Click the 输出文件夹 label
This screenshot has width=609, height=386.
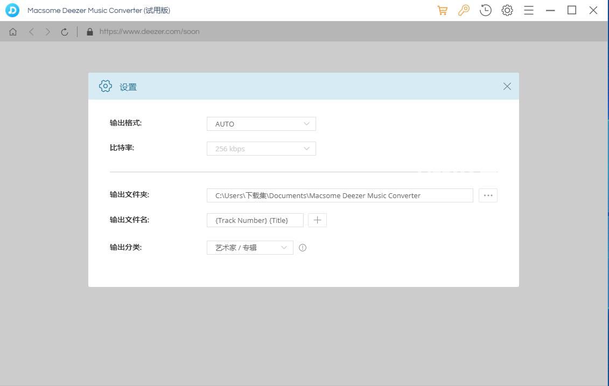(x=129, y=194)
